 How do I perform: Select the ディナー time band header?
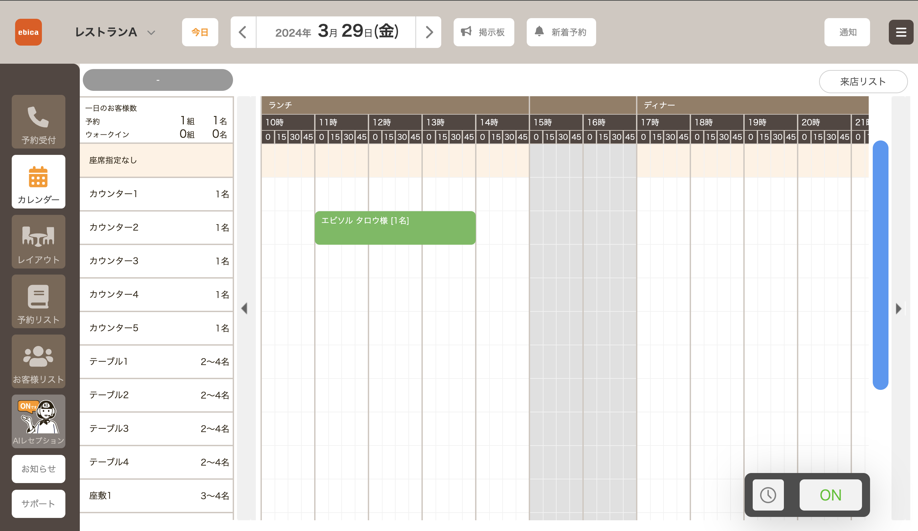click(x=753, y=105)
